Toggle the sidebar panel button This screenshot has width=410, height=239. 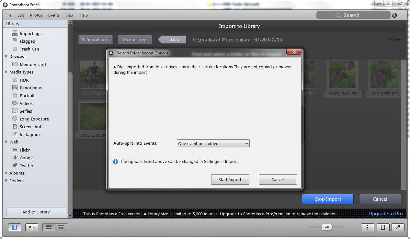15,227
